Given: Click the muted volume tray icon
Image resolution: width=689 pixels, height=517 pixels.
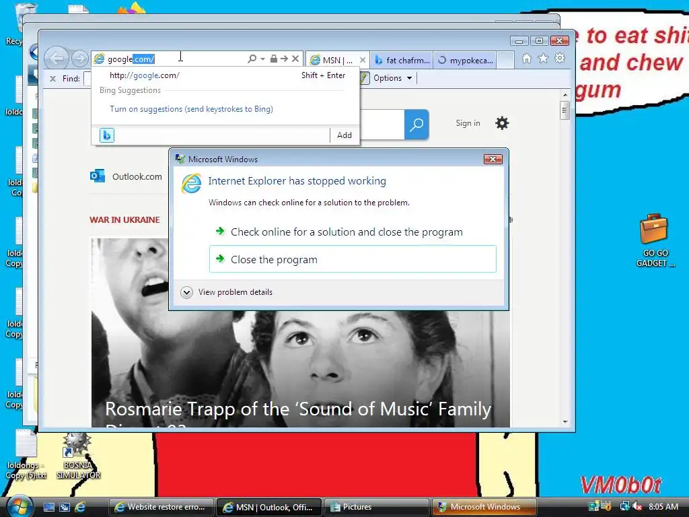Looking at the screenshot, I should [638, 506].
